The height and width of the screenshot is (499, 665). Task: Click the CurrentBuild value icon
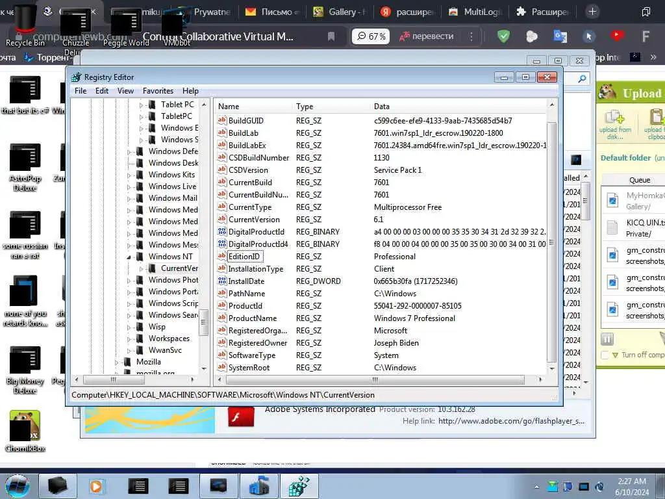coord(222,182)
